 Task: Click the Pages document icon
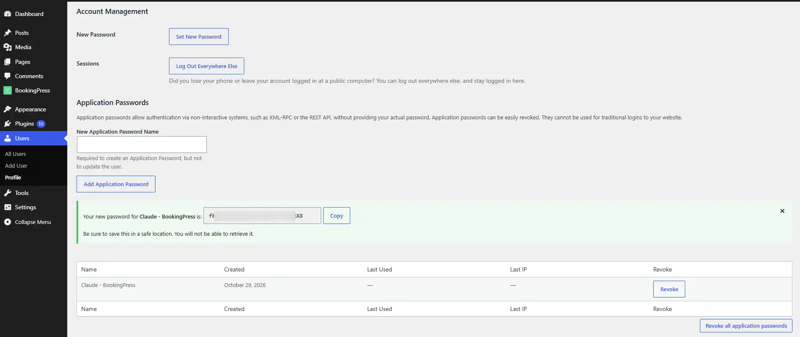[x=7, y=62]
